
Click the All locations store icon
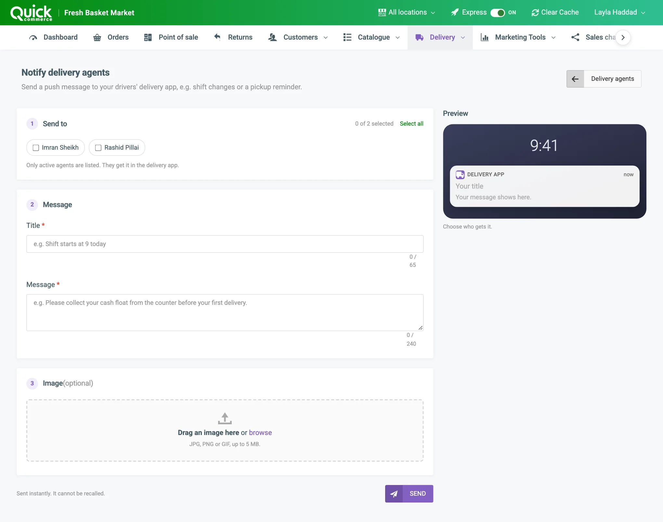coord(382,12)
